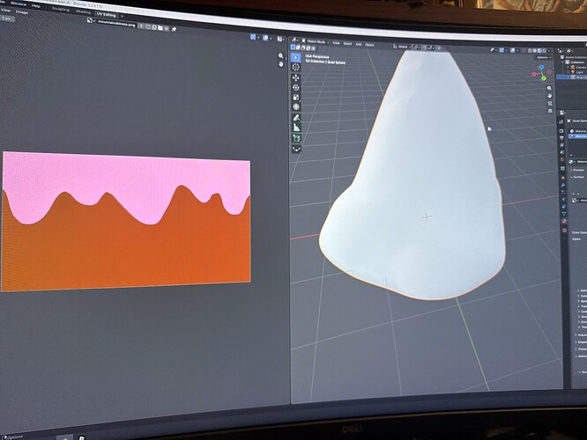Click the pink and orange mountain image
Viewport: 587px width, 440px height.
tap(126, 221)
